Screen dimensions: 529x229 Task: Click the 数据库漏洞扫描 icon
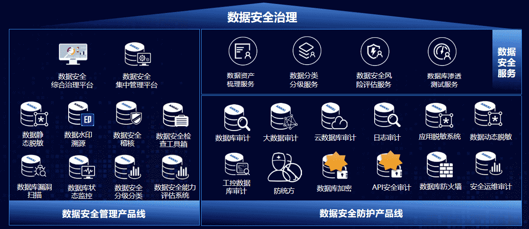tap(33, 167)
